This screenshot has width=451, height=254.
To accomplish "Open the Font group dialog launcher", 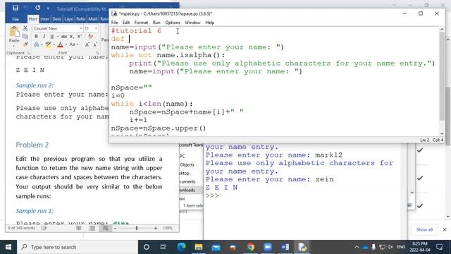I will tap(97, 53).
